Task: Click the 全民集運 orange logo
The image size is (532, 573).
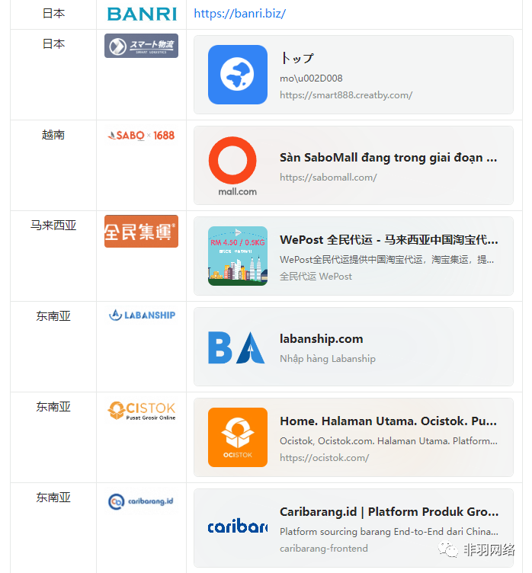Action: [x=141, y=231]
